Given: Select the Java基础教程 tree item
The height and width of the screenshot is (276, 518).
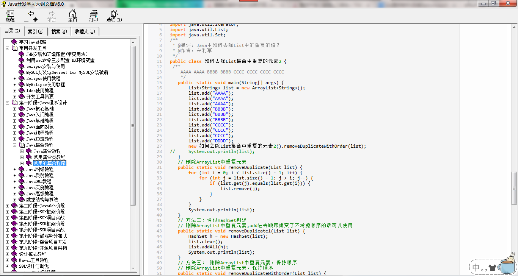Looking at the screenshot, I should (40, 121).
